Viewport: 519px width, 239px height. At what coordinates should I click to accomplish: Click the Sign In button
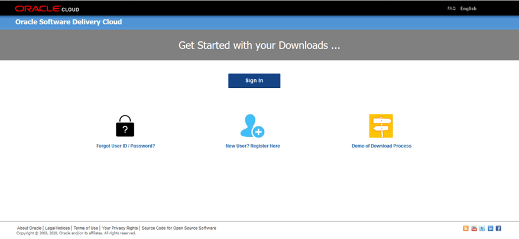point(254,81)
